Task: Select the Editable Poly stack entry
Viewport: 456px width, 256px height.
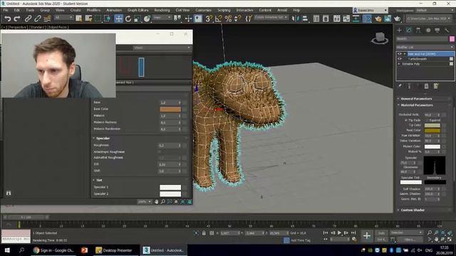Action: (410, 64)
